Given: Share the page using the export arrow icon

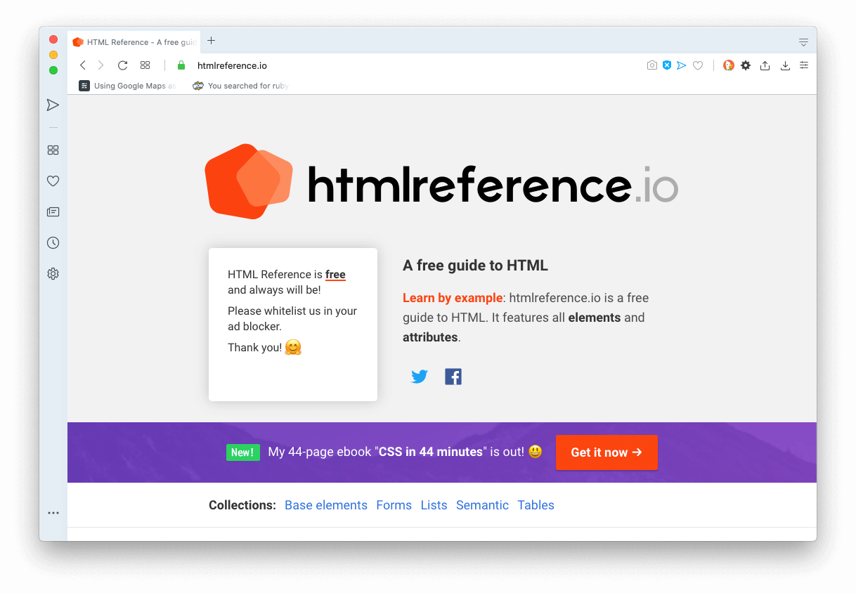Looking at the screenshot, I should pos(765,65).
